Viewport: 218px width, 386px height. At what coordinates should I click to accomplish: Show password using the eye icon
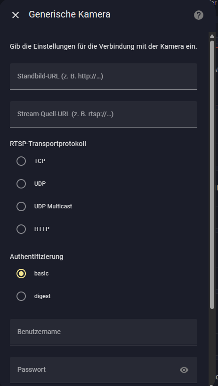[x=184, y=370]
